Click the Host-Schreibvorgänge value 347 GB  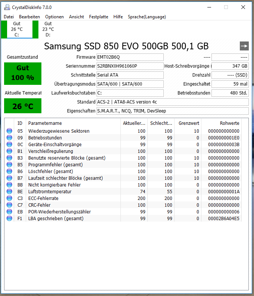[x=230, y=66]
